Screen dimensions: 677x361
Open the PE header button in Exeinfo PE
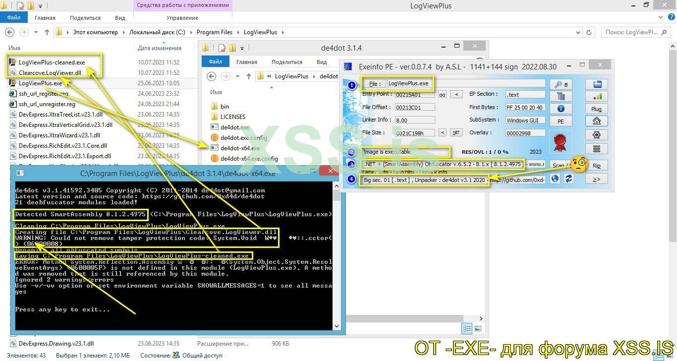click(x=561, y=121)
